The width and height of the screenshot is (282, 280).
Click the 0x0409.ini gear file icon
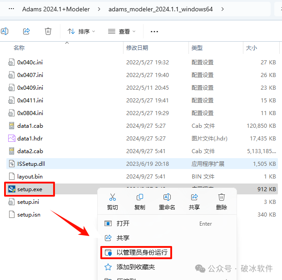11,87
